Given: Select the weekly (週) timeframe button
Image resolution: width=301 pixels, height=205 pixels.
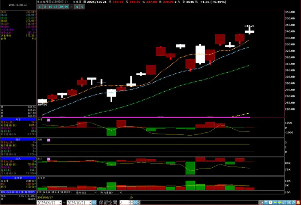Looking at the screenshot, I should (x=77, y=7).
